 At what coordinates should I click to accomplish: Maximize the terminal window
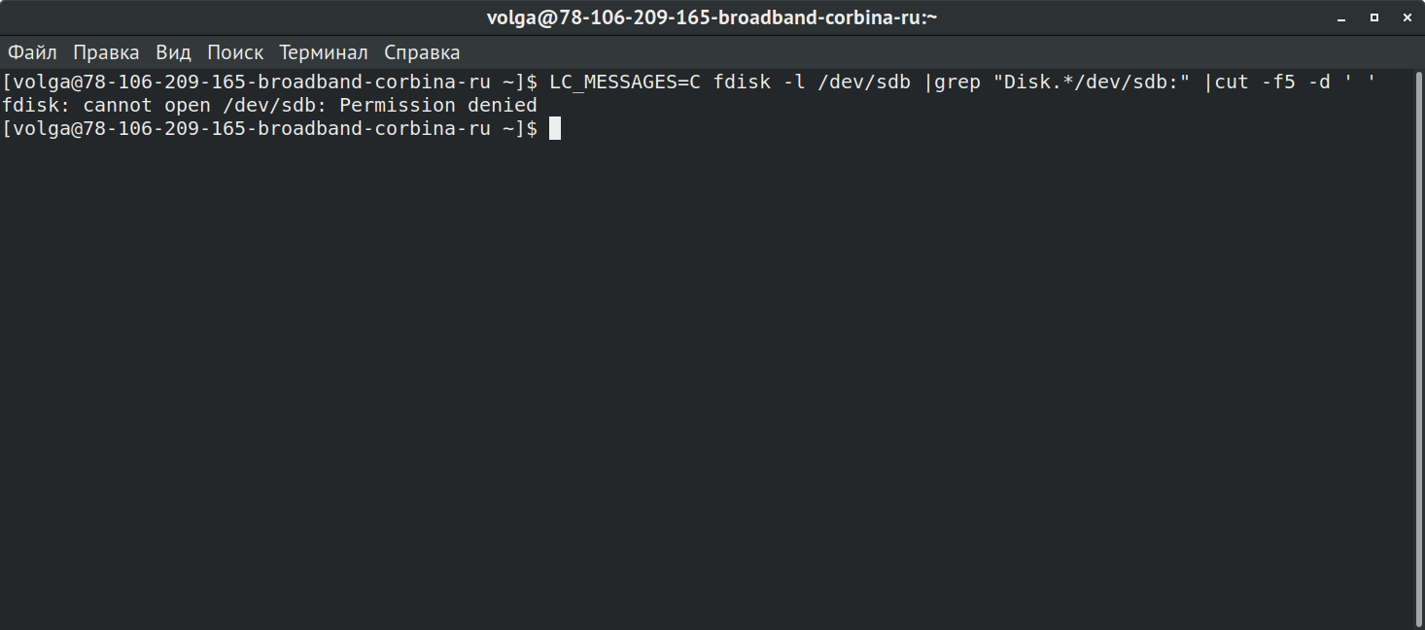pos(1373,17)
